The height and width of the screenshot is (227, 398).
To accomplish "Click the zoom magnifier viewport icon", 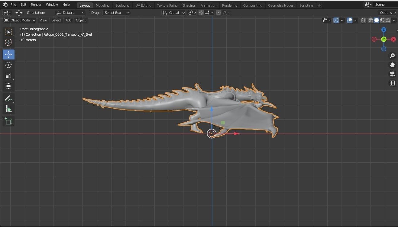I will click(392, 56).
